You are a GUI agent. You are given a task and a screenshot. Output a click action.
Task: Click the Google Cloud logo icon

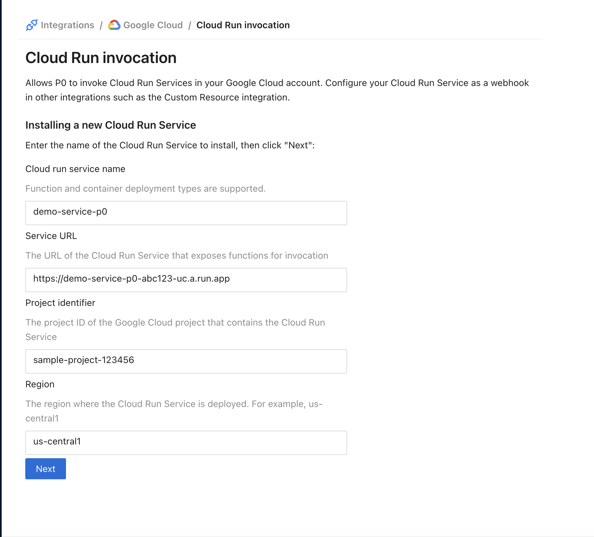pyautogui.click(x=114, y=25)
